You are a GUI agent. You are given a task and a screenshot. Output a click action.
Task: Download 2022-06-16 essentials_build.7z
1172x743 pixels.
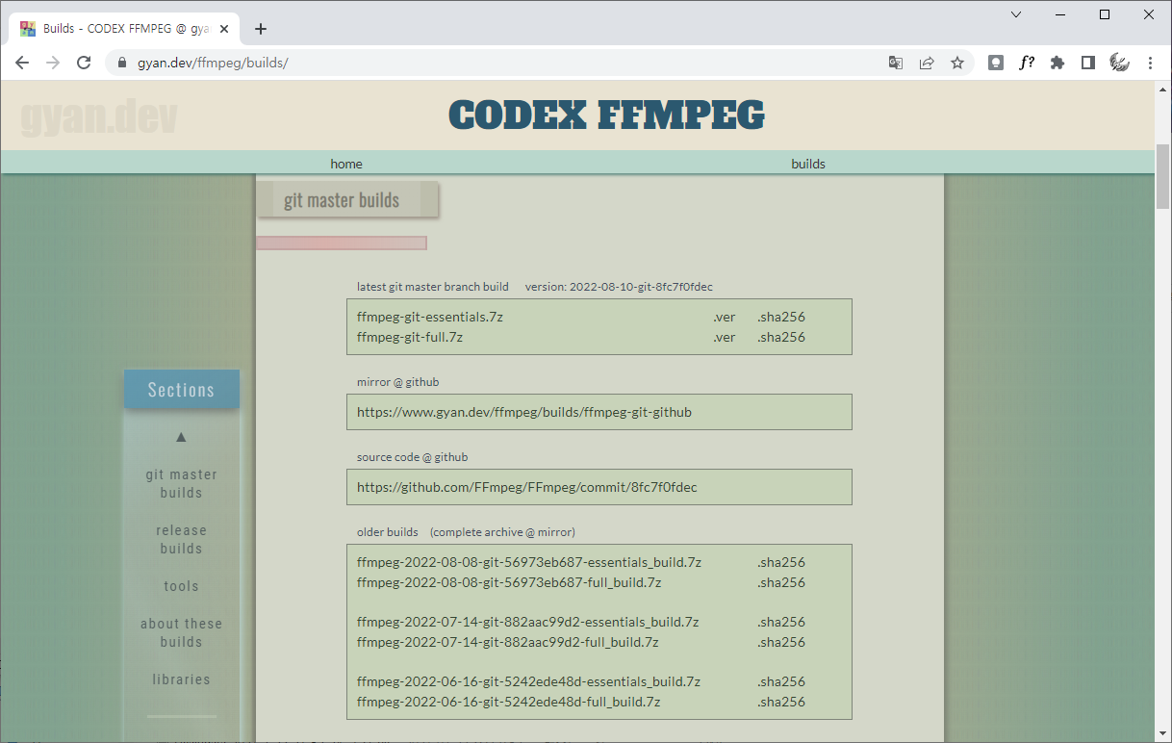click(x=529, y=681)
